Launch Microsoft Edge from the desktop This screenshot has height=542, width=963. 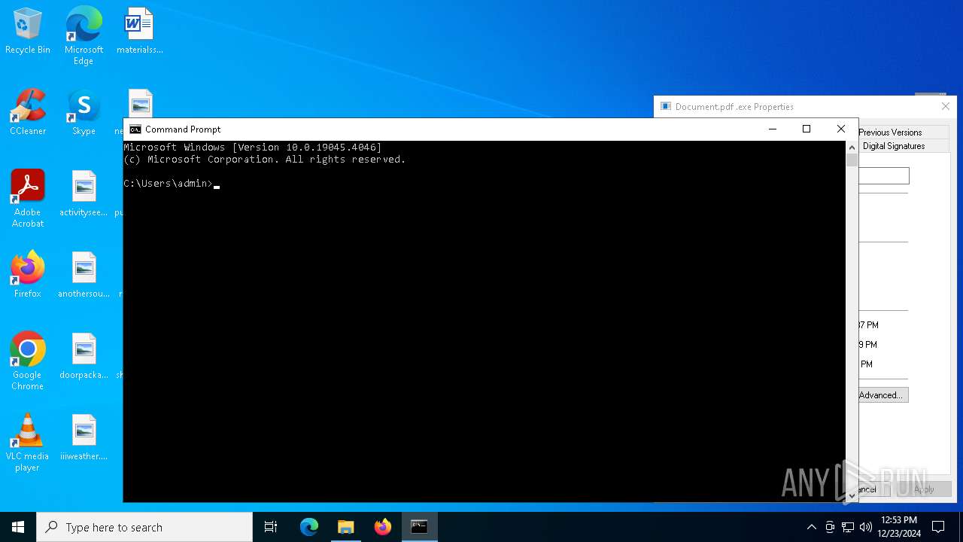point(84,35)
